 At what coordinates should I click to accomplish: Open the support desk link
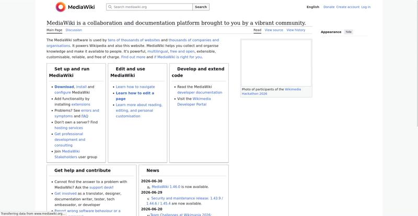101,187
